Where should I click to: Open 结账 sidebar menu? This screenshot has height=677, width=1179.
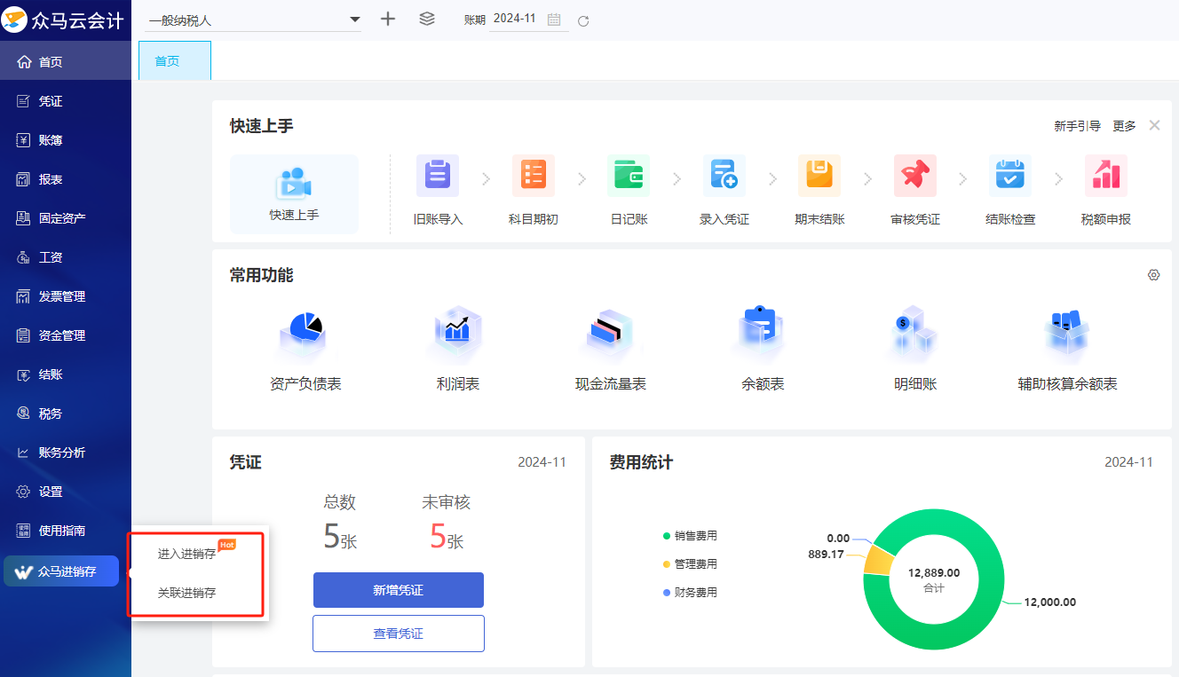pyautogui.click(x=66, y=374)
